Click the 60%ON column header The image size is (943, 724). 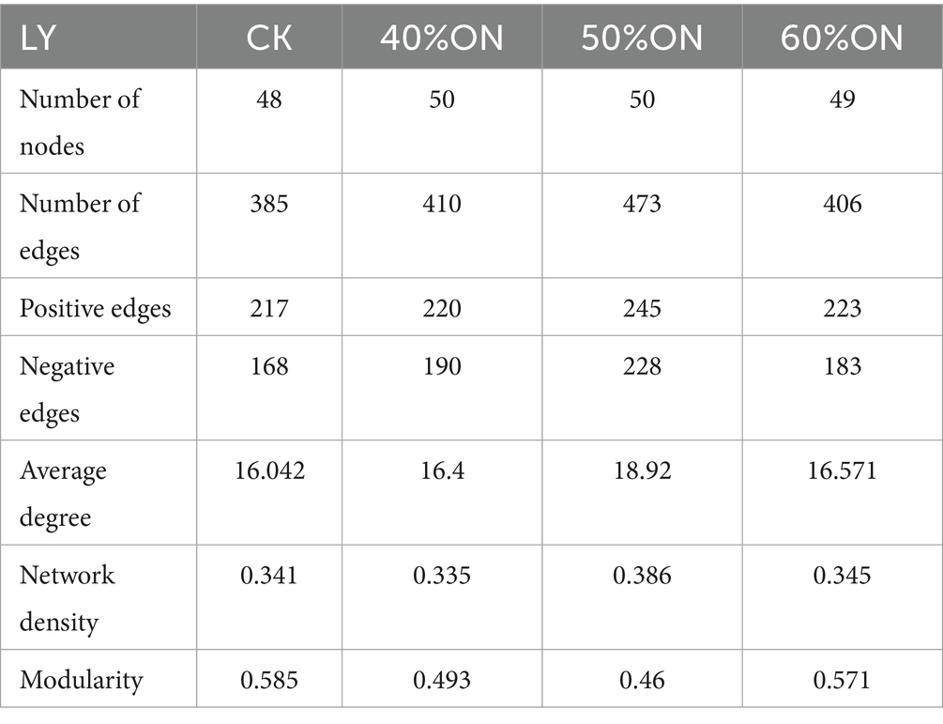coord(842,38)
